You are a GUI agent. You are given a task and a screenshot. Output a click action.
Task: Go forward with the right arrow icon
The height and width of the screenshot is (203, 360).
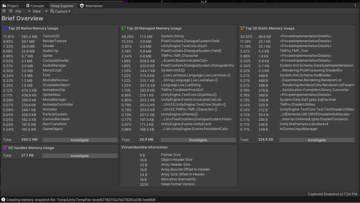(x=11, y=11)
